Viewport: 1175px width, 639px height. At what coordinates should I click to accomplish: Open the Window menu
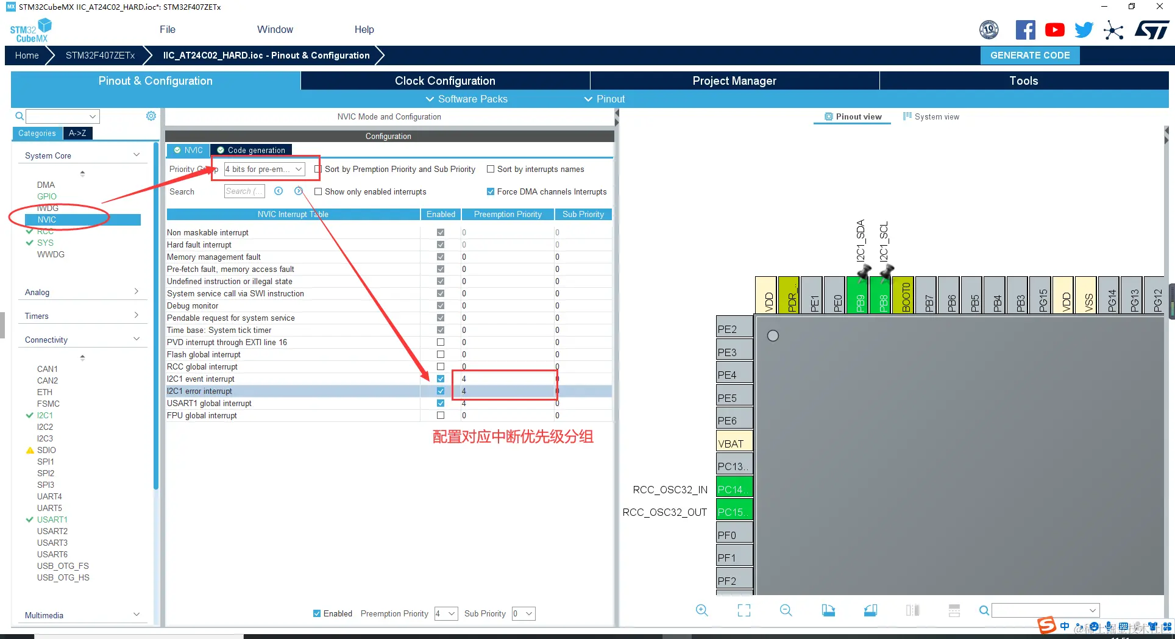(x=275, y=29)
